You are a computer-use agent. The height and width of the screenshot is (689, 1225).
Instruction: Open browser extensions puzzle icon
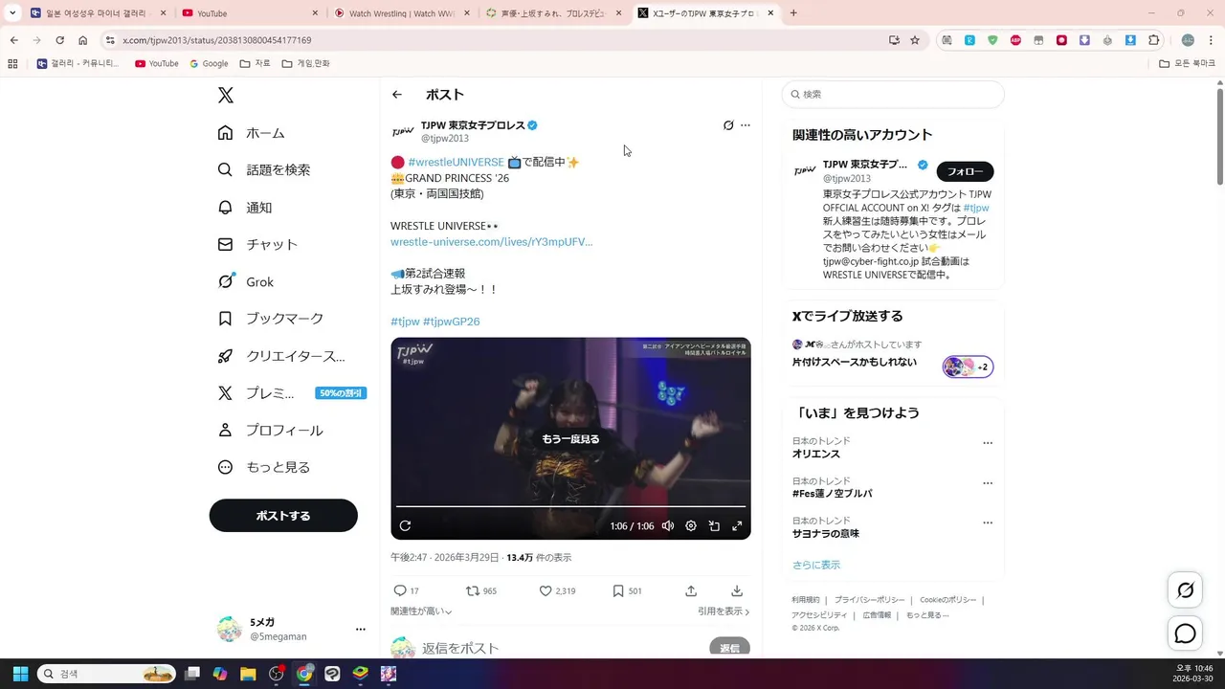point(1154,40)
